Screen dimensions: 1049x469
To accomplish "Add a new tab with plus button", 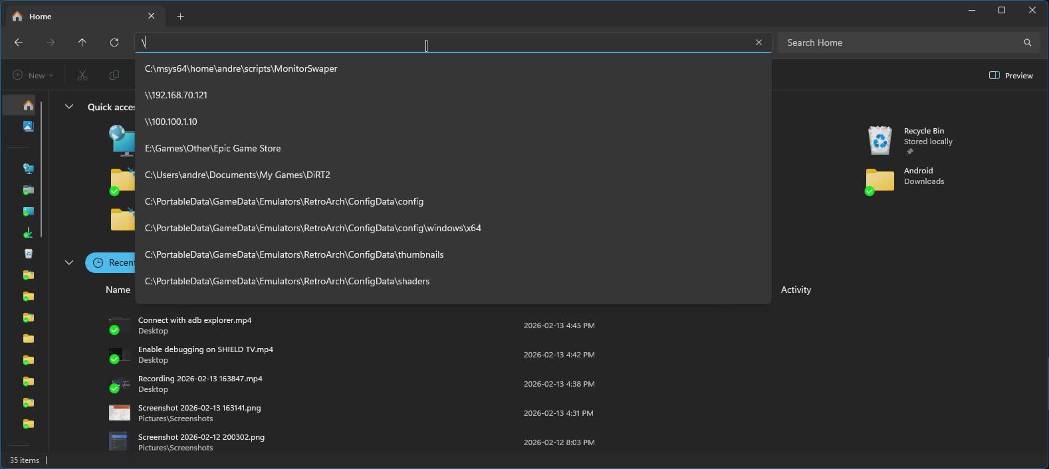I will click(x=180, y=17).
